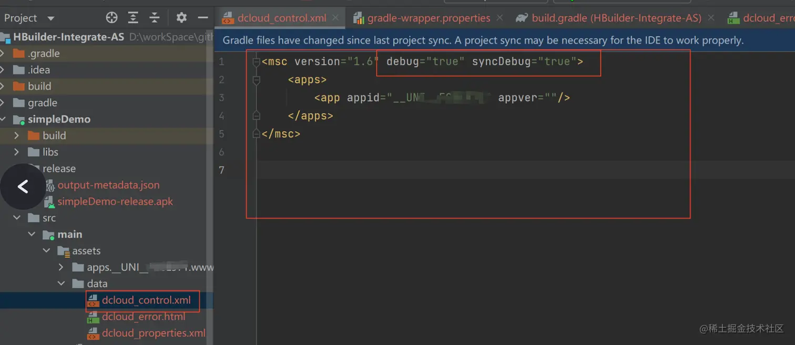Viewport: 795px width, 345px height.
Task: Collapse the assets folder
Action: coord(46,251)
